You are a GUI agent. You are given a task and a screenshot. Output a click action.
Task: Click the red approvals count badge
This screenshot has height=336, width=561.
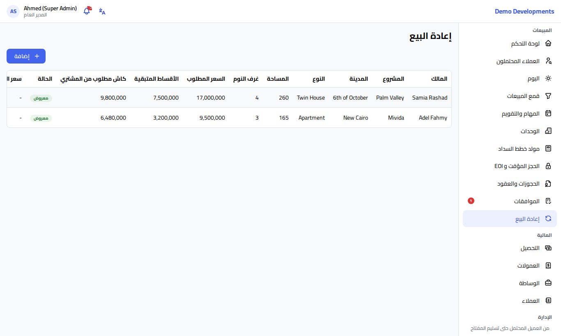tap(471, 201)
